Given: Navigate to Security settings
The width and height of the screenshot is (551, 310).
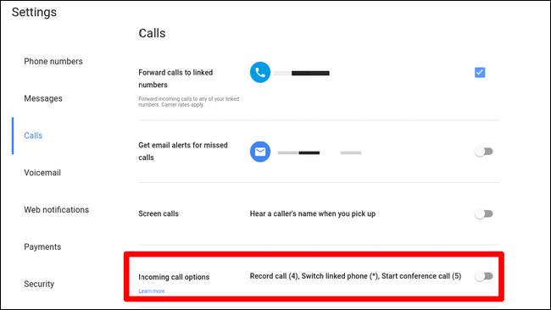Looking at the screenshot, I should pos(39,284).
